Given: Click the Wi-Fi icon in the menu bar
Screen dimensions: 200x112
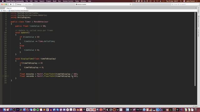Looking at the screenshot, I should (157, 1).
